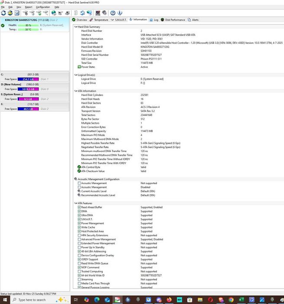Viewport: 284px width, 304px height.
Task: Open Opera browser from the taskbar
Action: [210, 300]
